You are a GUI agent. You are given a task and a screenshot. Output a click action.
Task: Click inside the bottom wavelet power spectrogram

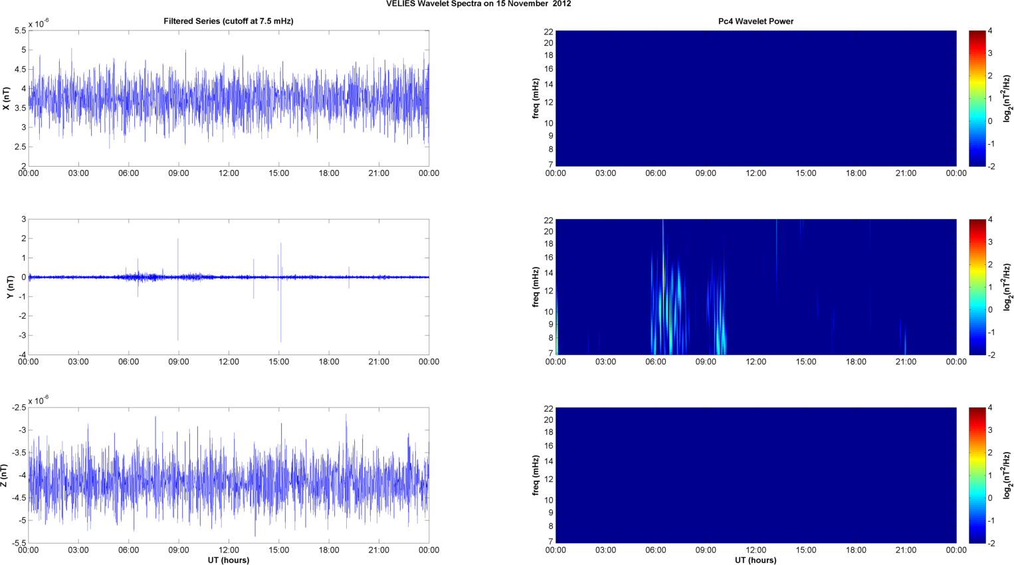pyautogui.click(x=756, y=475)
